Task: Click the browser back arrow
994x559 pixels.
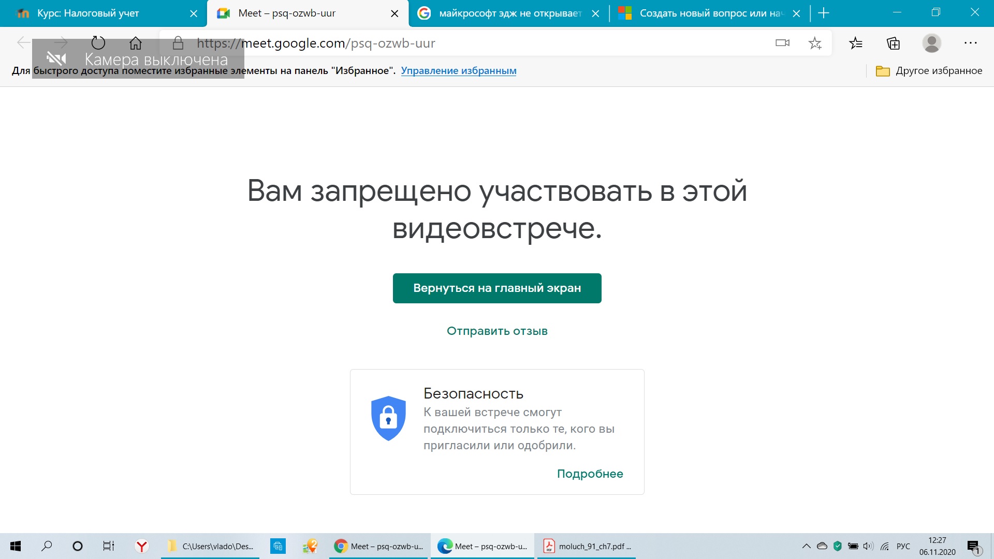Action: tap(23, 43)
